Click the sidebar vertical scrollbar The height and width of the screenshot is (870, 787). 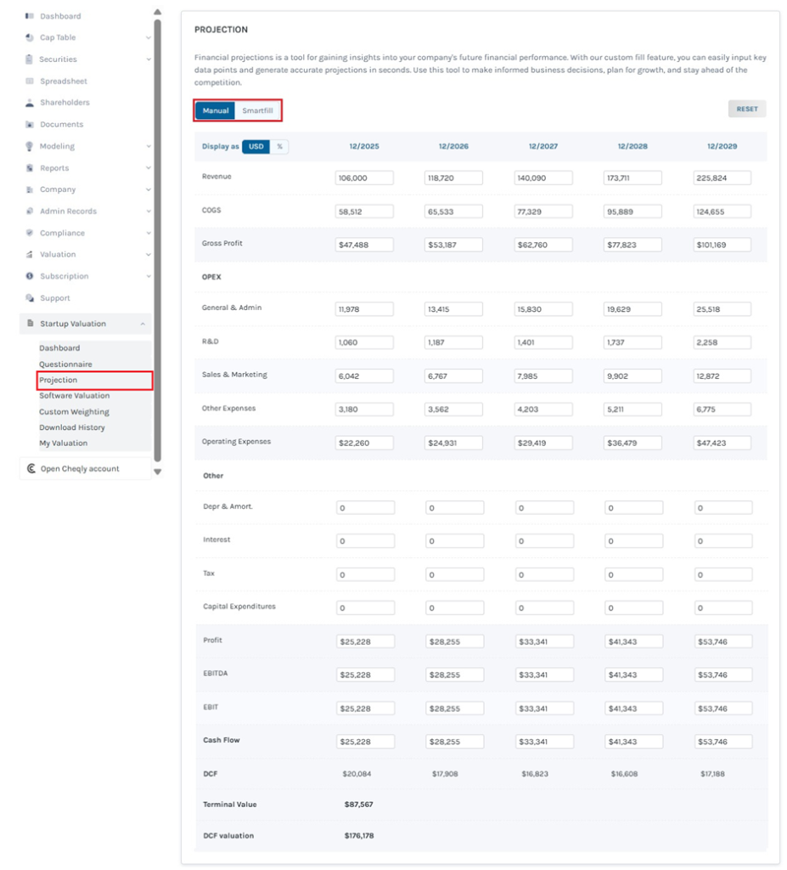157,238
